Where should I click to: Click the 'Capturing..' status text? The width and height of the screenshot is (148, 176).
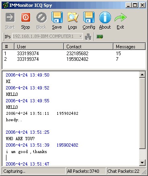pos(14,171)
